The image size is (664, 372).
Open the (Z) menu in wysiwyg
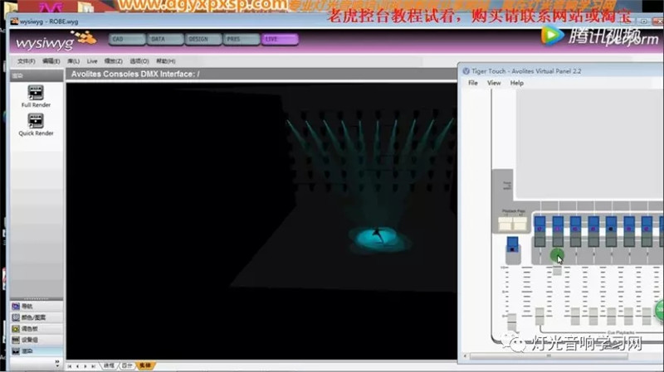114,61
